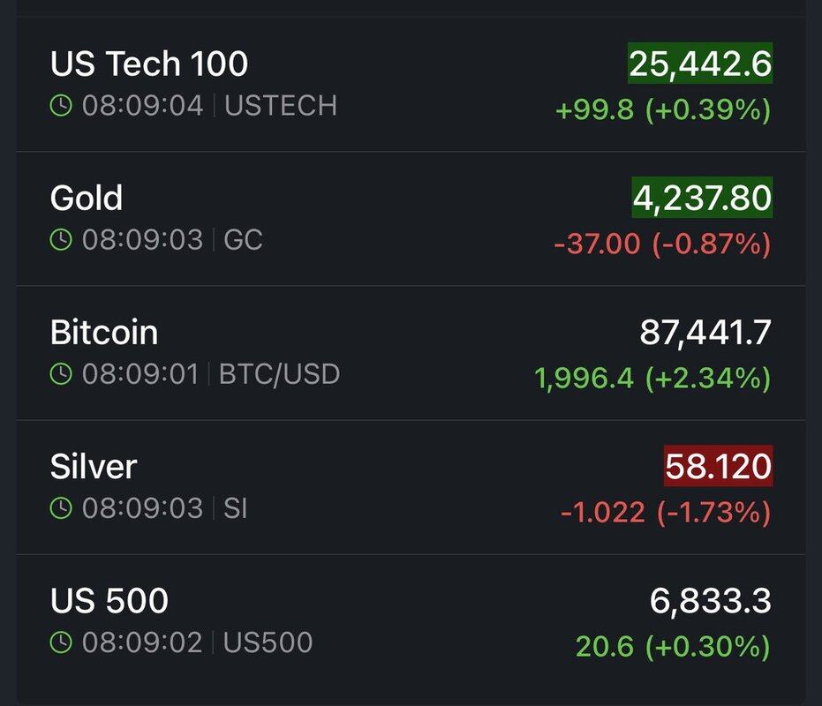Select the Bitcoin row title

tap(104, 333)
